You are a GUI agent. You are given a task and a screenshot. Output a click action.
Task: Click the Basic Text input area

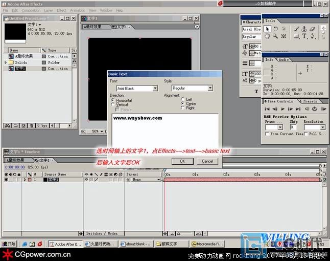(x=165, y=134)
